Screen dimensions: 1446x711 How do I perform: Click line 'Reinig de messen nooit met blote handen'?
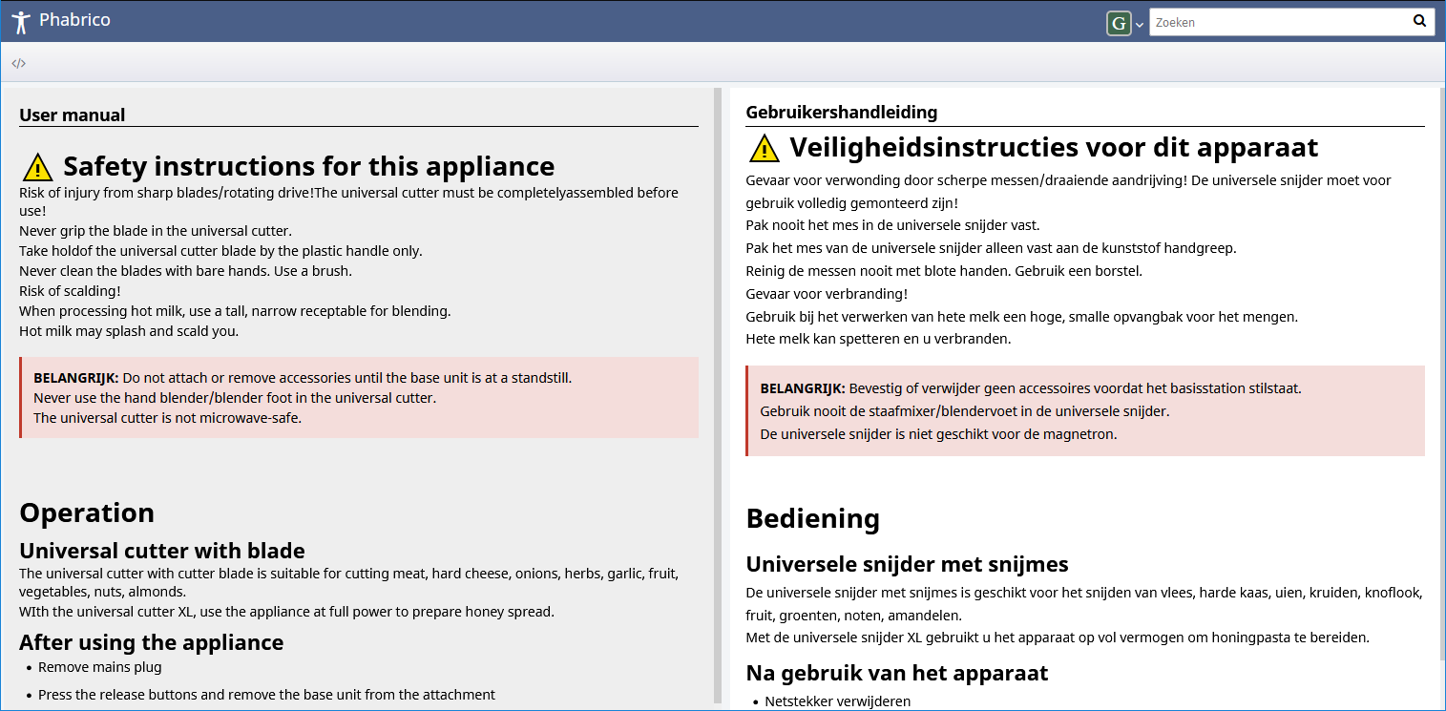coord(944,271)
